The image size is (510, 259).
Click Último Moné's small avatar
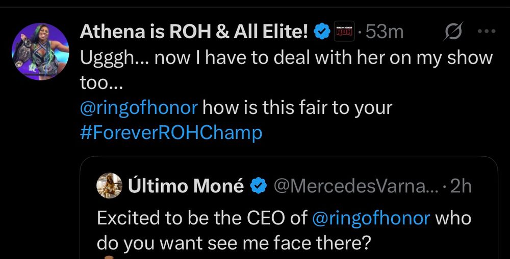[x=109, y=186]
